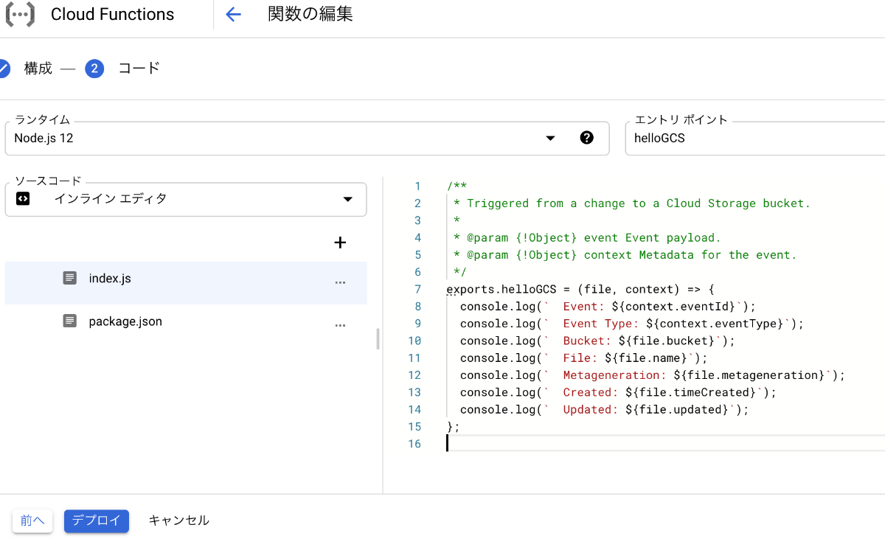Open the runtime help question mark icon
This screenshot has width=885, height=547.
pos(587,138)
